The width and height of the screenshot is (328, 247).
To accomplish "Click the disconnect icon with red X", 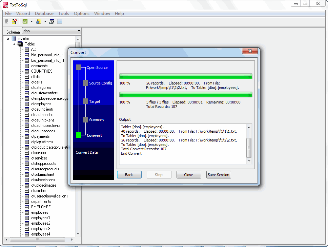I will click(14, 21).
